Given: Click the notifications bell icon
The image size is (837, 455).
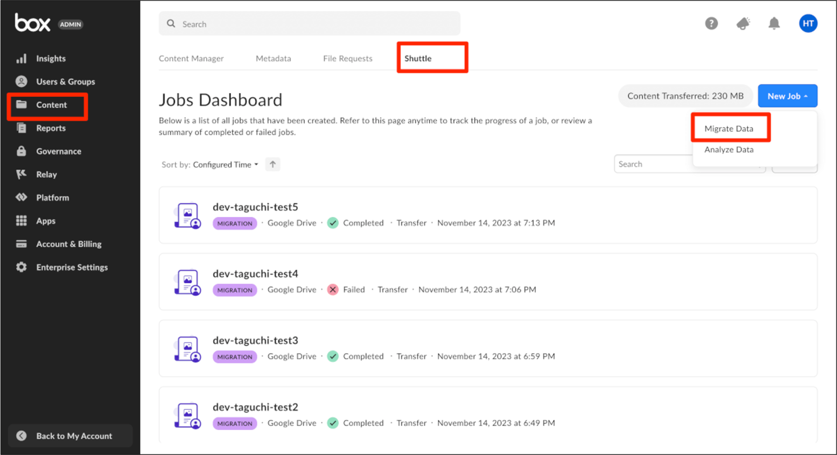Looking at the screenshot, I should click(774, 24).
